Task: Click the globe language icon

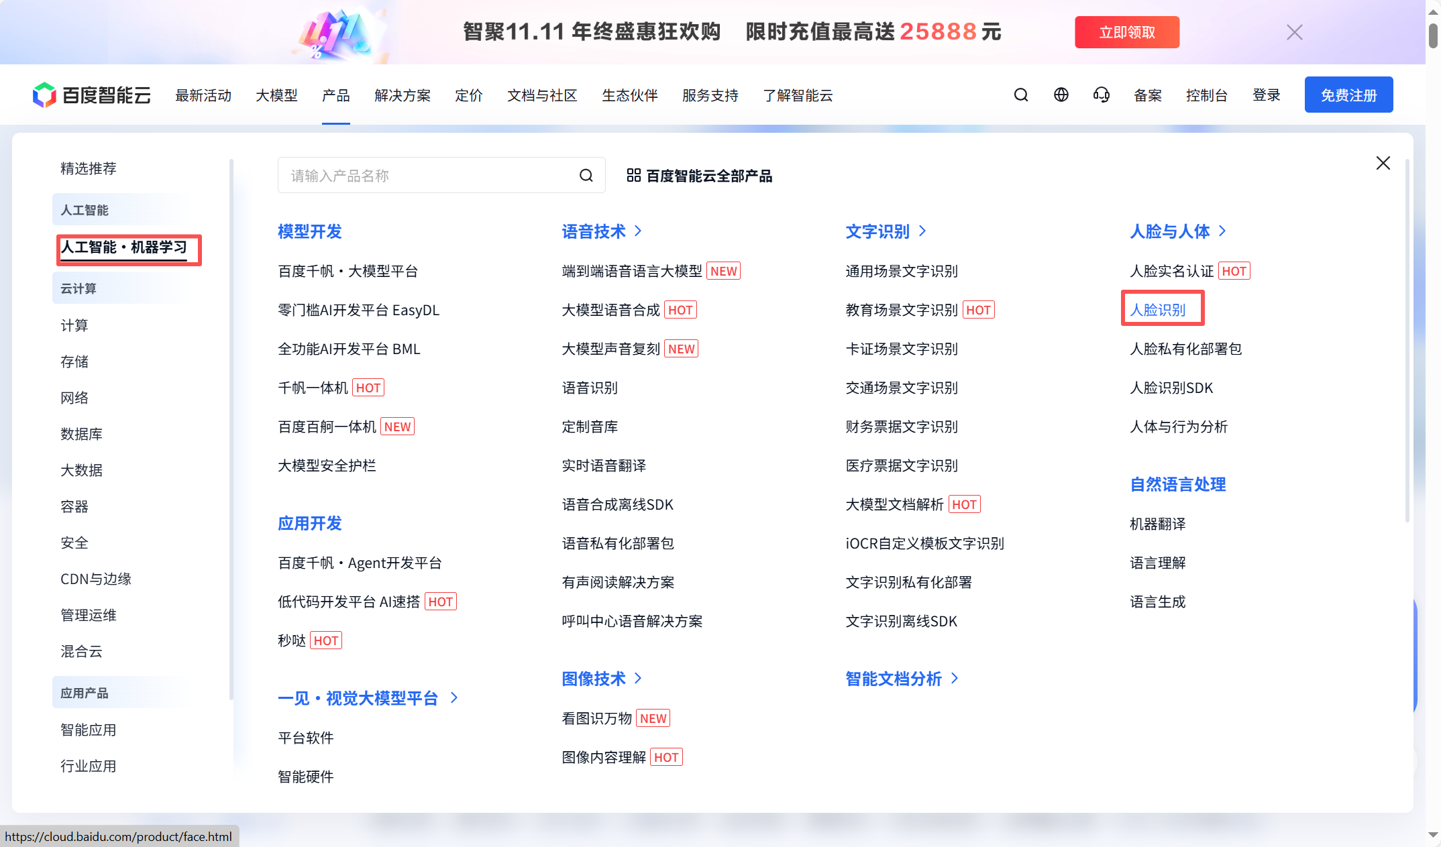Action: point(1061,95)
